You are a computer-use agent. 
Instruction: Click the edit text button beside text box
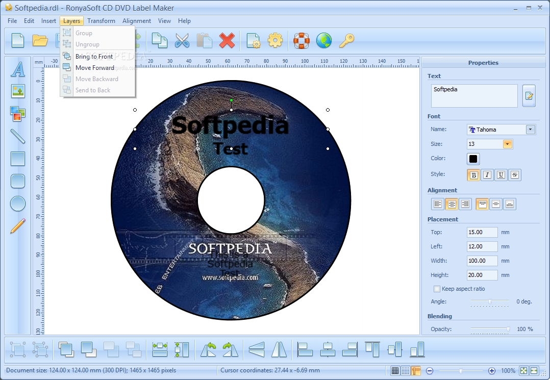pyautogui.click(x=529, y=96)
